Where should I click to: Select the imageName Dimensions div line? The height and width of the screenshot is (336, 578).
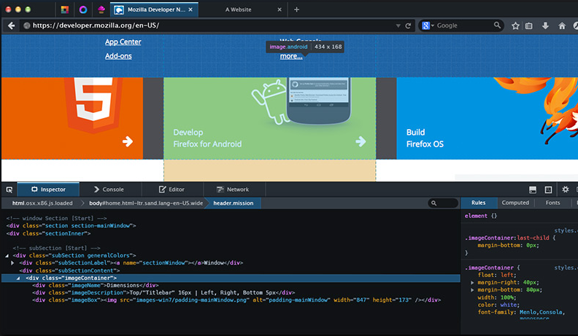(x=96, y=285)
